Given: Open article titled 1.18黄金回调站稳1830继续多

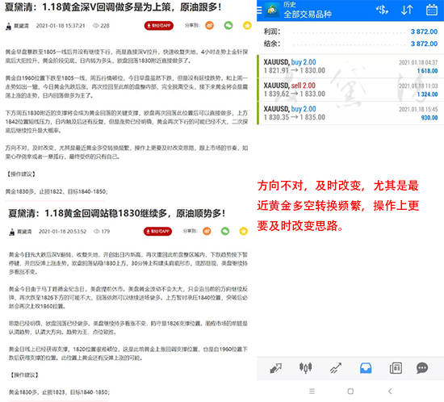Looking at the screenshot, I should coord(117,213).
